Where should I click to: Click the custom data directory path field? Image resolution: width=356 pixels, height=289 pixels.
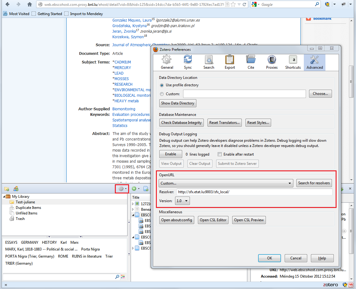245,94
